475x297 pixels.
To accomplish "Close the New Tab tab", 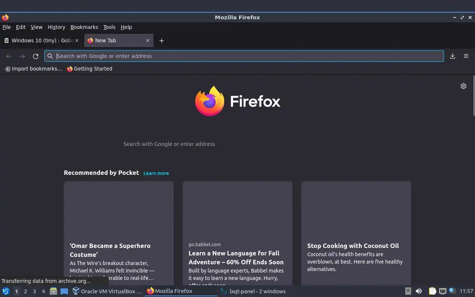I will click(148, 40).
